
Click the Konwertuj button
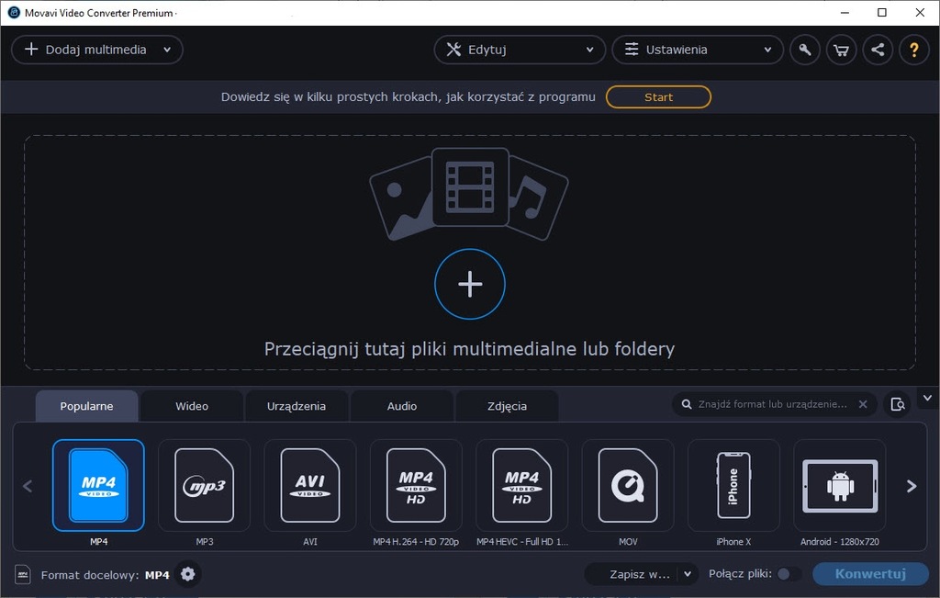pyautogui.click(x=870, y=574)
